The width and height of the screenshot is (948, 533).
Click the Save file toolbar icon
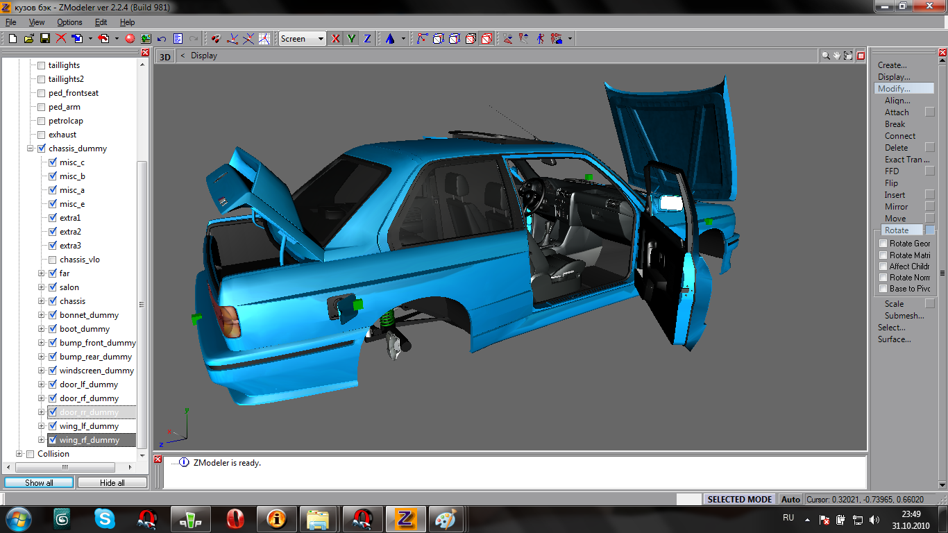point(44,39)
